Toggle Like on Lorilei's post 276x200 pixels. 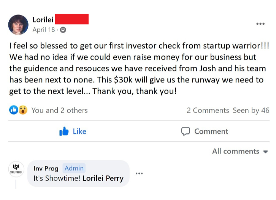(x=73, y=131)
